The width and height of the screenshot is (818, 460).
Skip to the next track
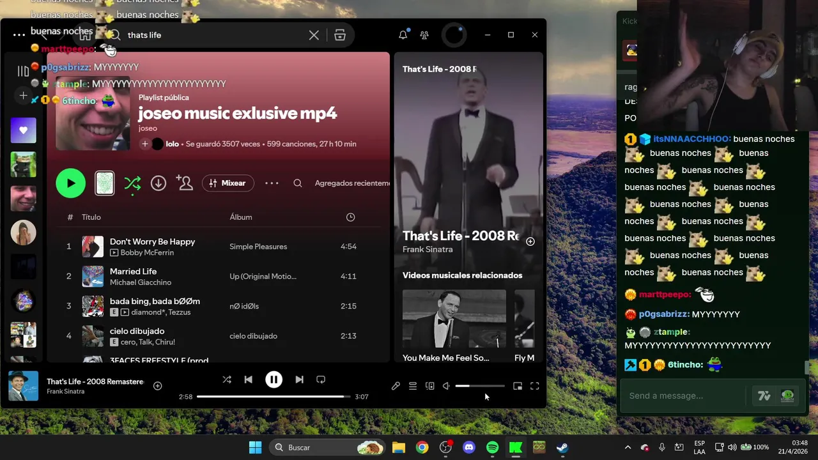299,379
